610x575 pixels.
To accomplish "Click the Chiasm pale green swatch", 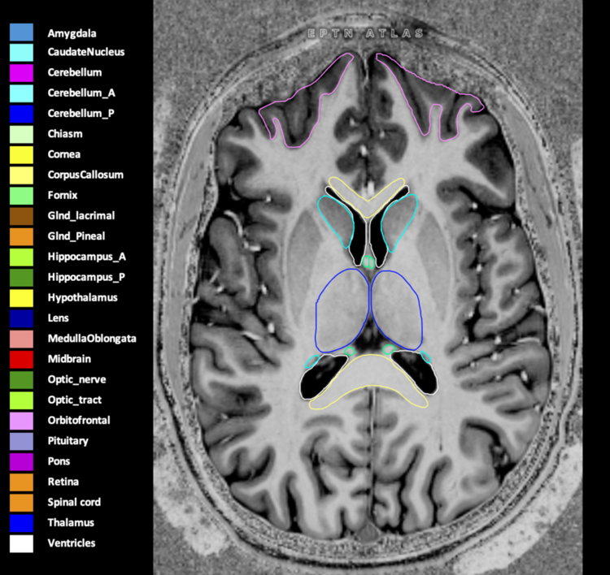I will 21,135.
